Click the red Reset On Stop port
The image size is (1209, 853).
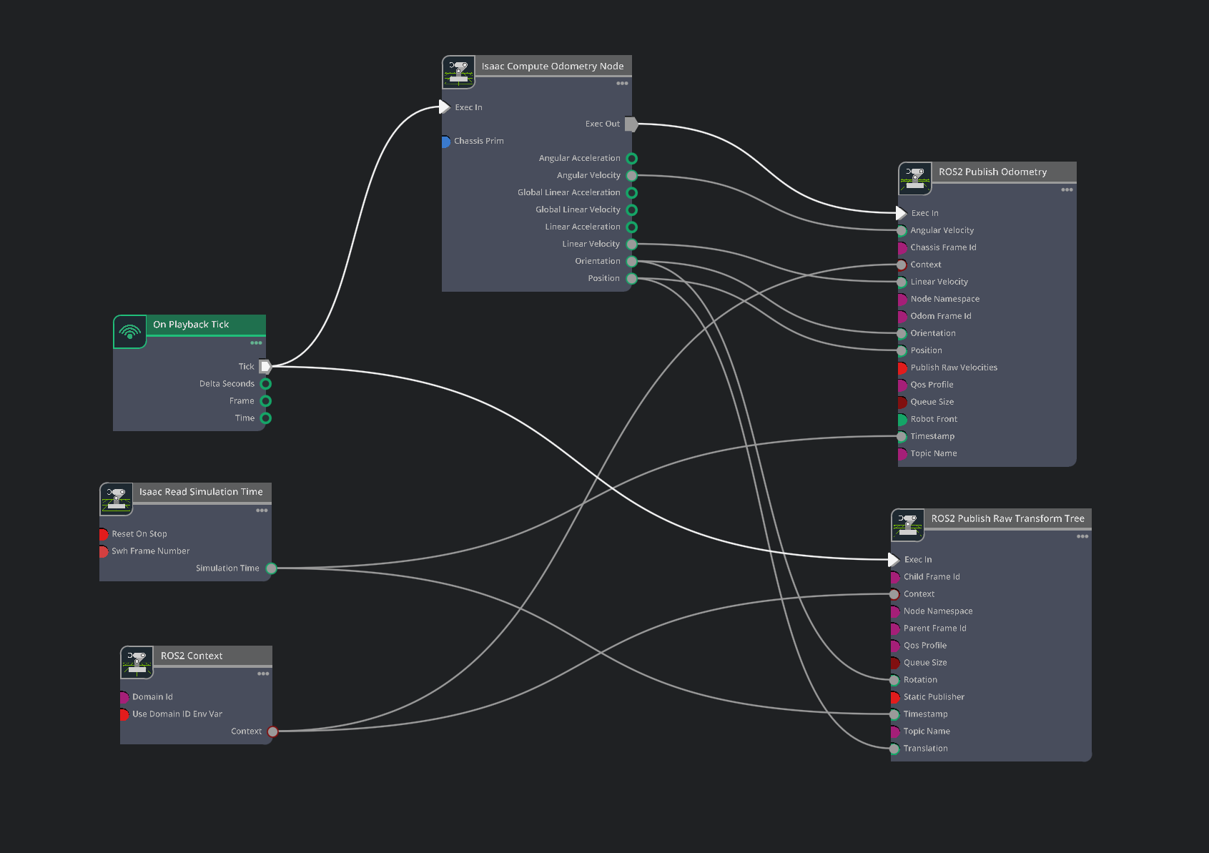pos(104,534)
